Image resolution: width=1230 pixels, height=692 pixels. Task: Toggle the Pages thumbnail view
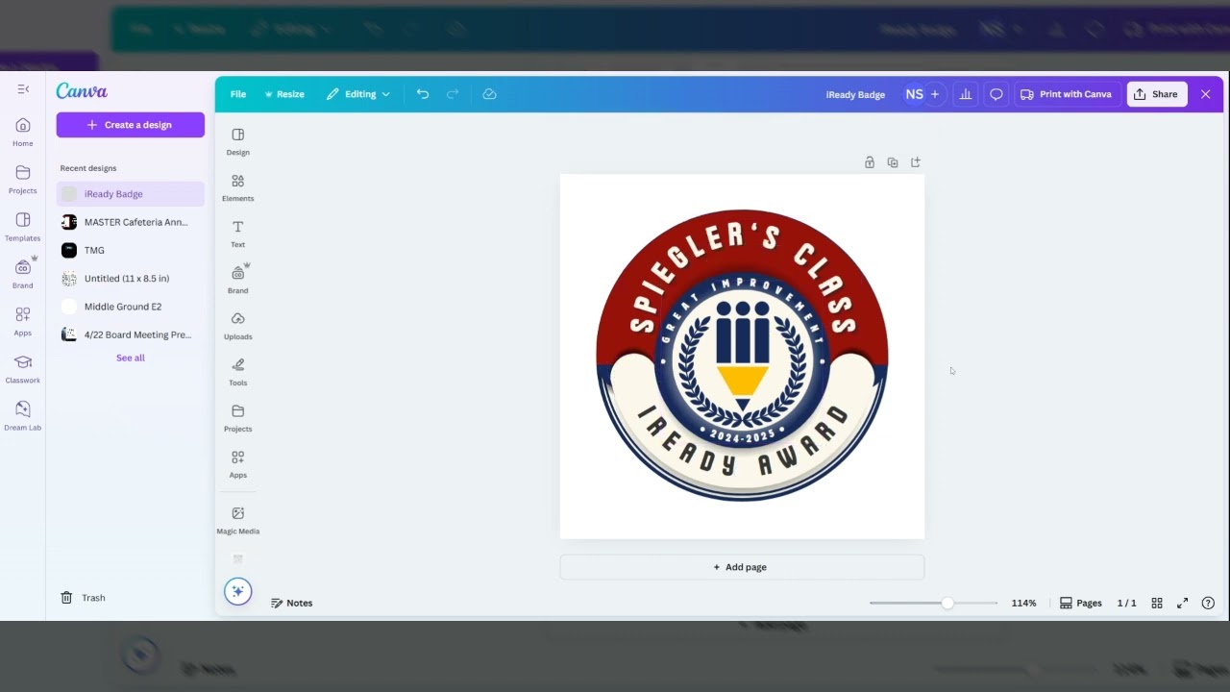[1081, 603]
